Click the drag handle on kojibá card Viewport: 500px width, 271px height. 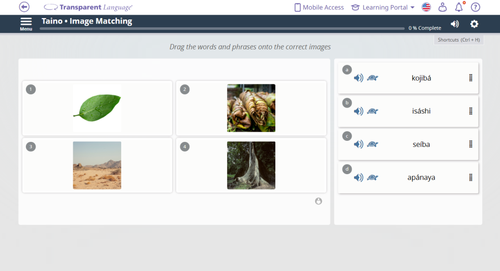471,78
